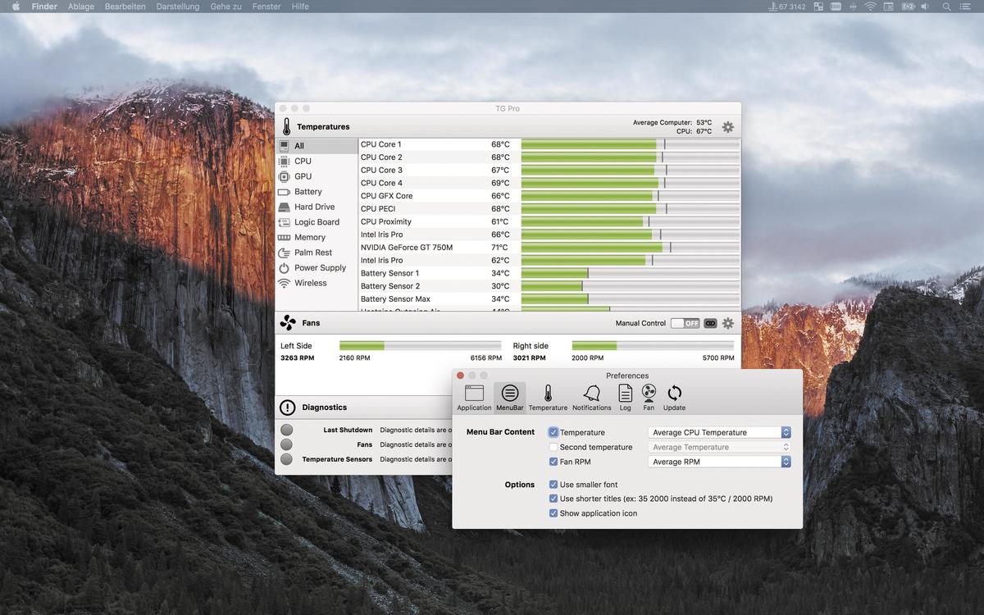Toggle Use shorter titles option
Image resolution: width=984 pixels, height=615 pixels.
click(x=553, y=499)
